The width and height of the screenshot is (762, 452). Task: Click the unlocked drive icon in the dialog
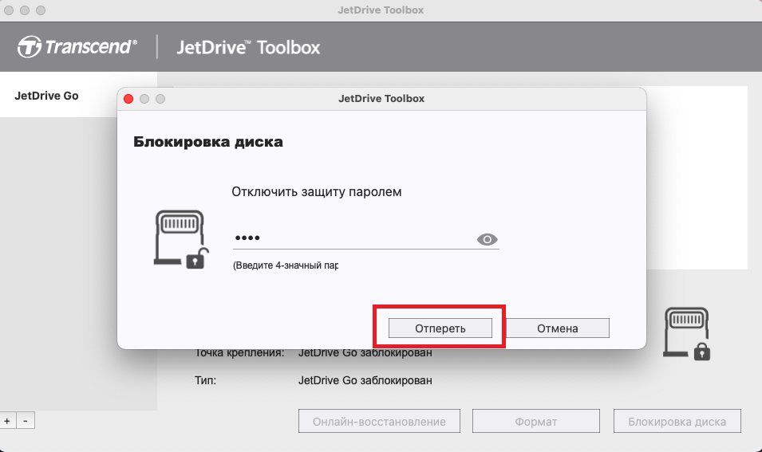pyautogui.click(x=181, y=239)
